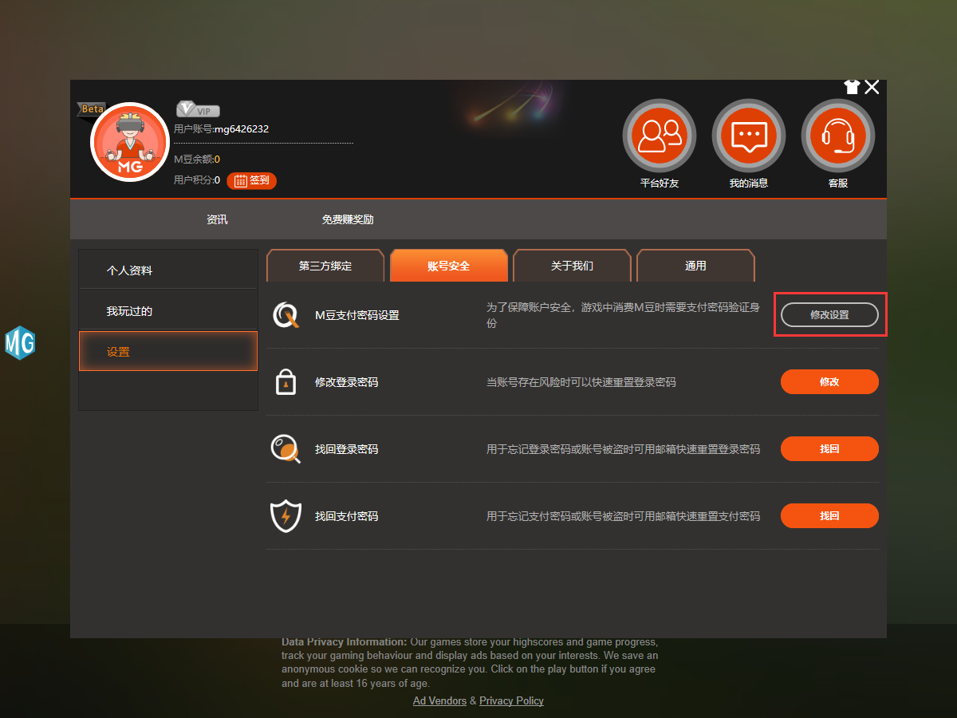Viewport: 957px width, 718px height.
Task: Click the VIP badge icon
Action: tap(198, 110)
